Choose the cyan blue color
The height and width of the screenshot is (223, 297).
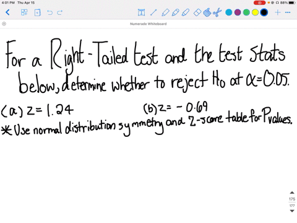point(229,12)
